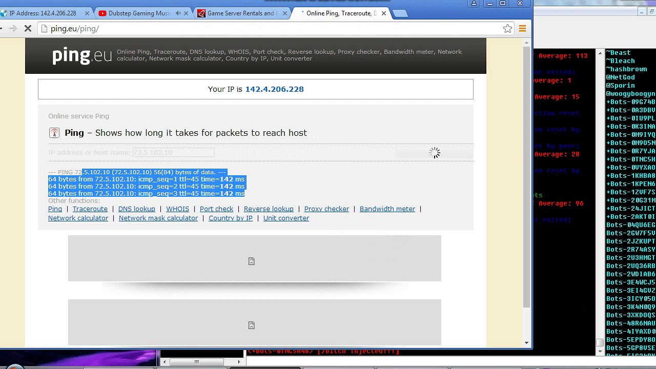Open the Port check link
Viewport: 656px width, 369px height.
(x=216, y=209)
